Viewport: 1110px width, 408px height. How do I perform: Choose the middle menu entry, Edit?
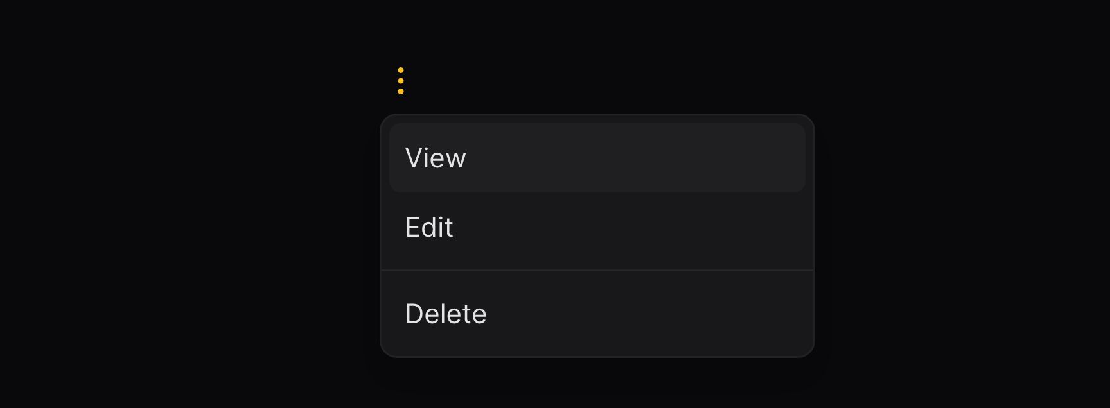(x=597, y=227)
